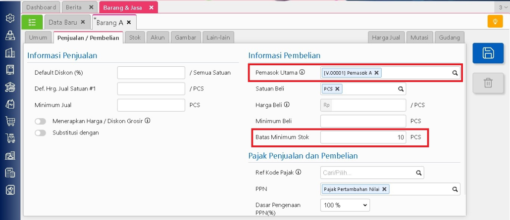Go to the Dashboard tab

coord(41,7)
